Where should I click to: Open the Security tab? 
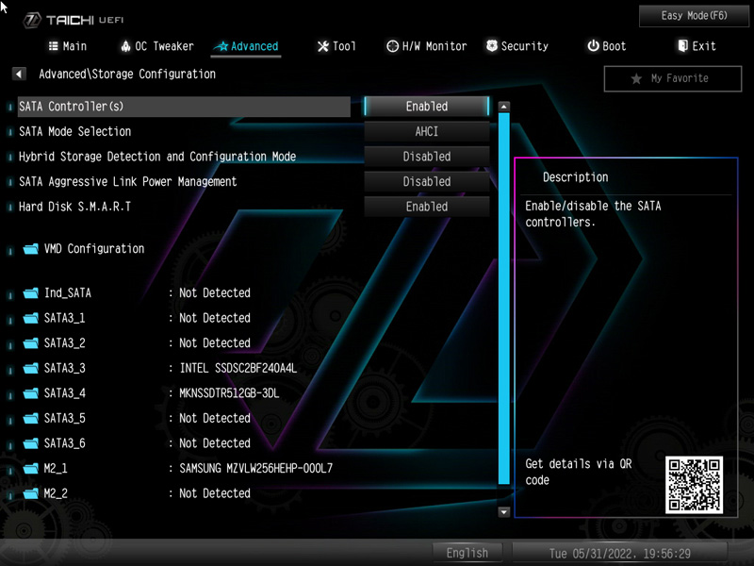517,46
